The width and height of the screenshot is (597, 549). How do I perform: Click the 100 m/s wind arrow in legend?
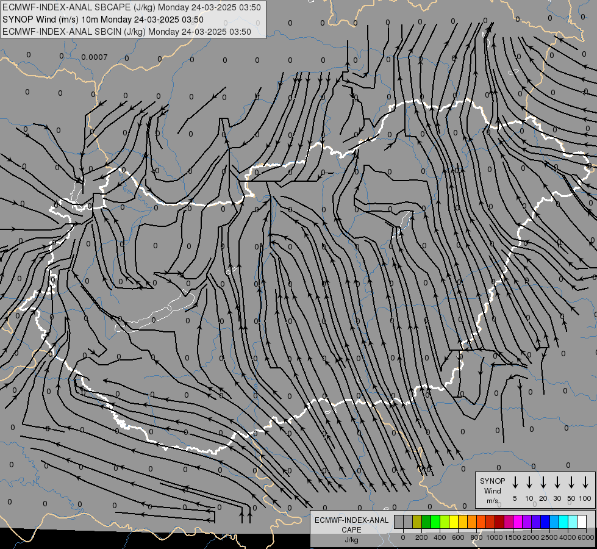[x=585, y=483]
